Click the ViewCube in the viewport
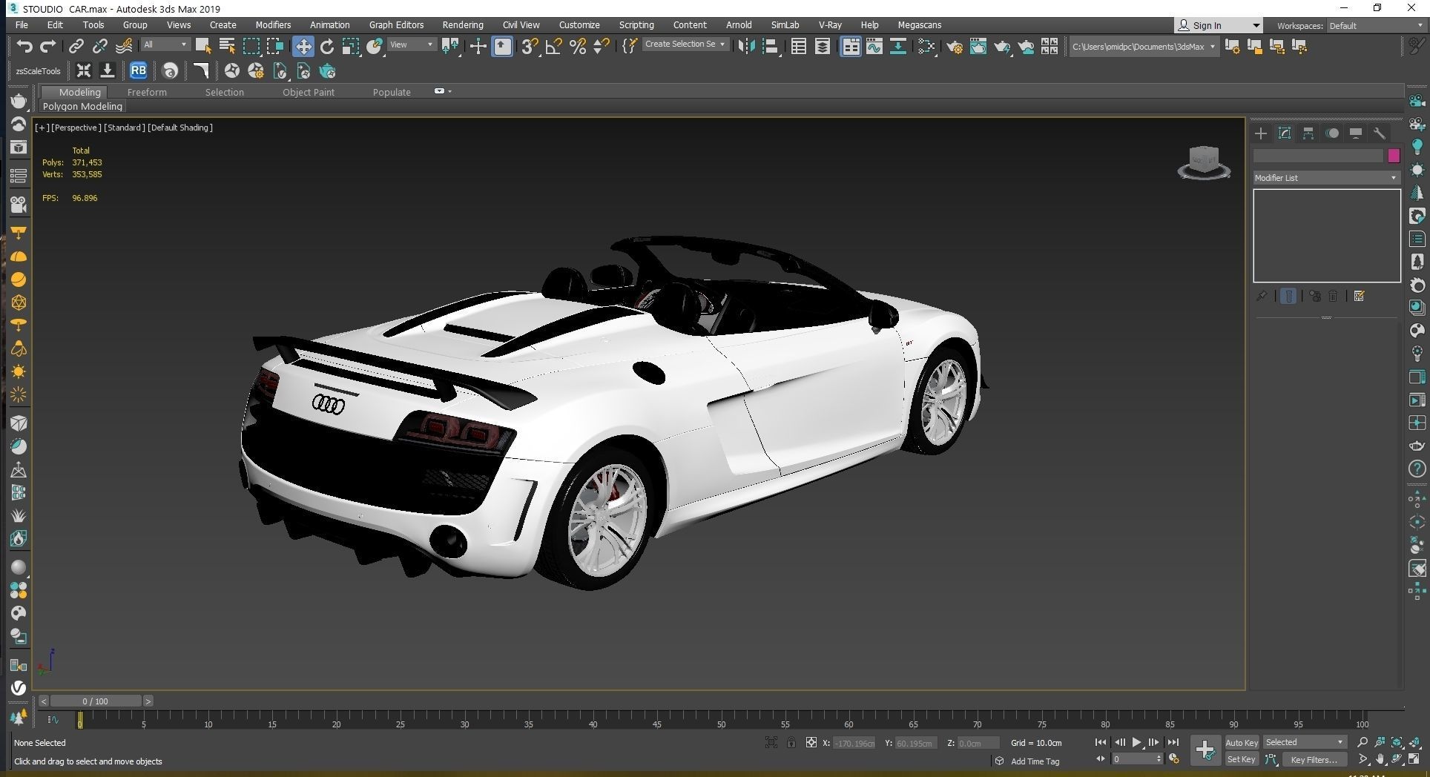Image resolution: width=1430 pixels, height=777 pixels. click(x=1204, y=162)
